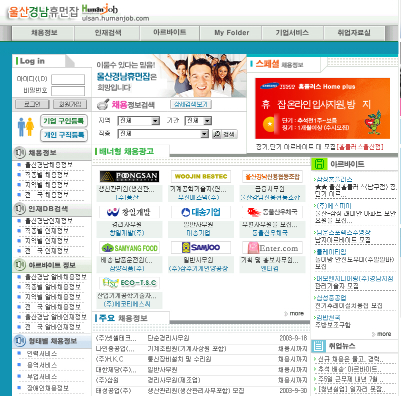
Task: Click the speaker icon beside 인재DB검색 heading
Action: click(19, 209)
